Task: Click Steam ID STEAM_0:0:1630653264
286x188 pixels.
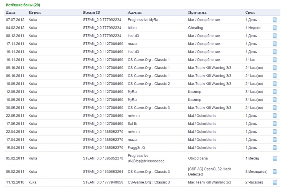Action: pyautogui.click(x=103, y=172)
